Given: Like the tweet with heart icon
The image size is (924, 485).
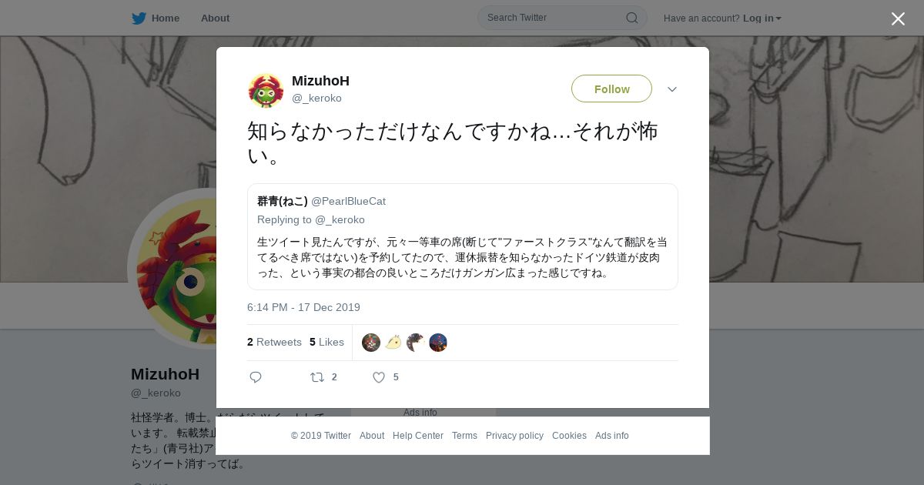Looking at the screenshot, I should tap(379, 377).
